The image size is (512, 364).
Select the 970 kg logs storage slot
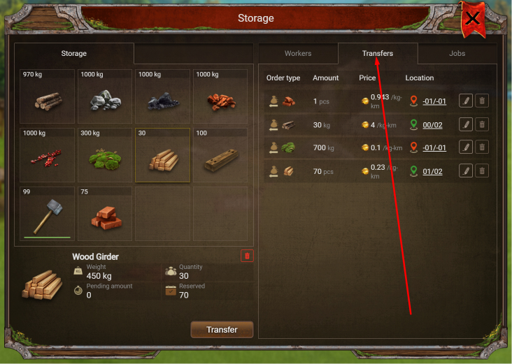click(48, 96)
